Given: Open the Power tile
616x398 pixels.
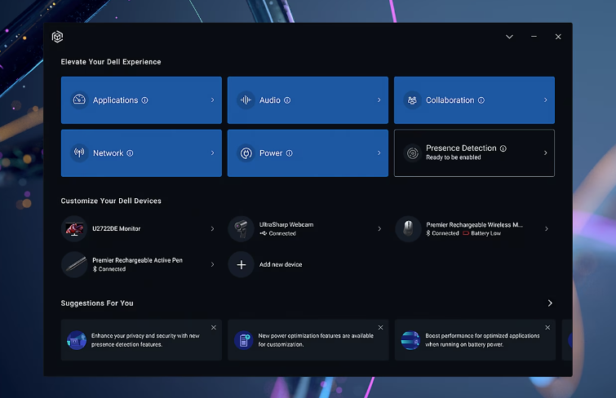Looking at the screenshot, I should pos(308,153).
